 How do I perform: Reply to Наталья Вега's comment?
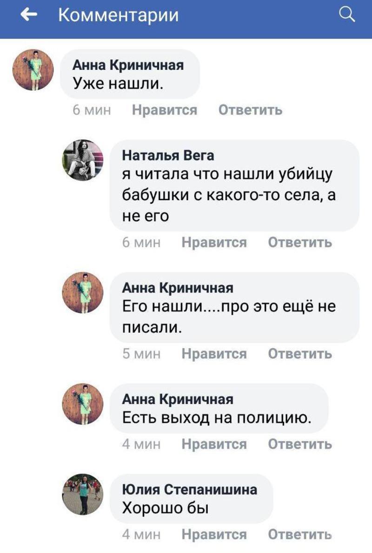point(300,243)
